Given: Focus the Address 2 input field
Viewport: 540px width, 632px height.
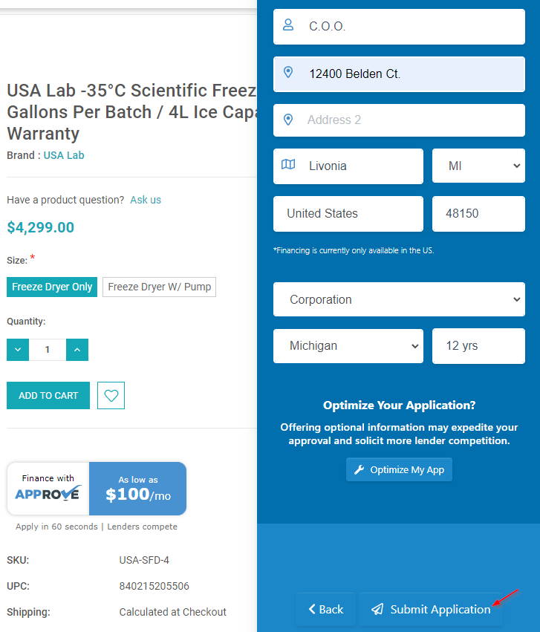Looking at the screenshot, I should [x=399, y=120].
